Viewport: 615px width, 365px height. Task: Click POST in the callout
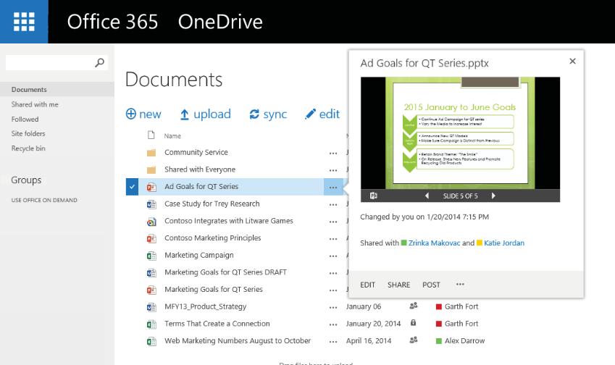(x=431, y=285)
